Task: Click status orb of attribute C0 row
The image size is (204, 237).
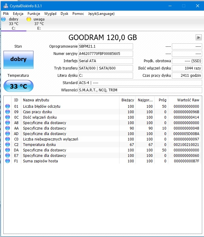Action: pos(8,139)
